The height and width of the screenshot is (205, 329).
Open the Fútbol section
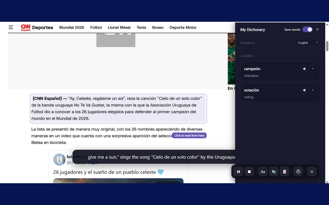click(96, 27)
